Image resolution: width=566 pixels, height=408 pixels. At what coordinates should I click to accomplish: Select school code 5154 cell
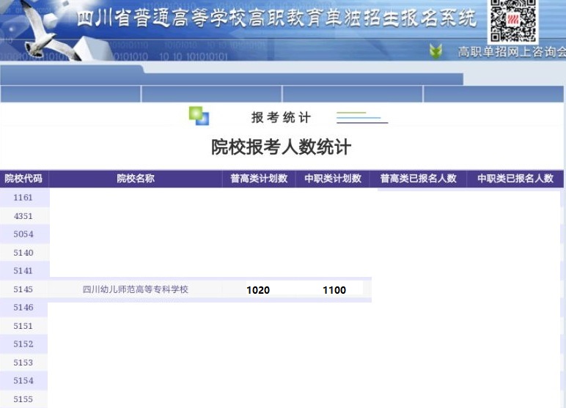point(23,380)
